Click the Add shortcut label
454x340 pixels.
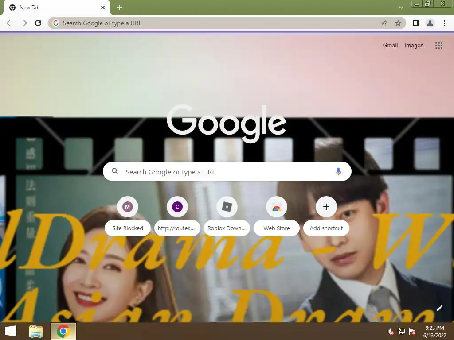pos(326,228)
